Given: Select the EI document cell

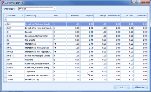Looking at the screenshot, I should point(16,40).
